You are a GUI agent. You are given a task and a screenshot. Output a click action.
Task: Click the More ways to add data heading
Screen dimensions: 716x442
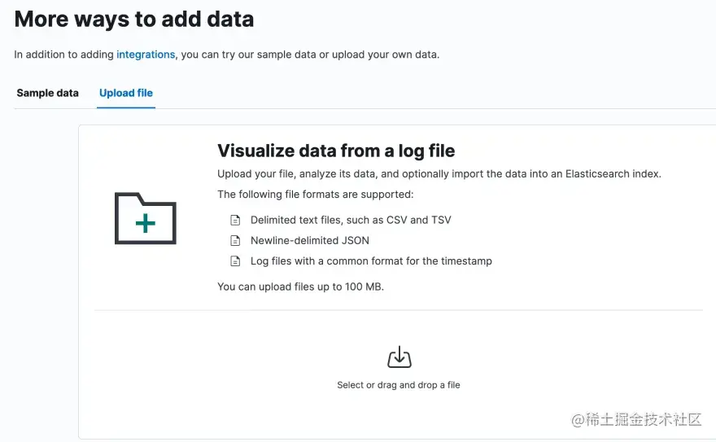[x=134, y=20]
